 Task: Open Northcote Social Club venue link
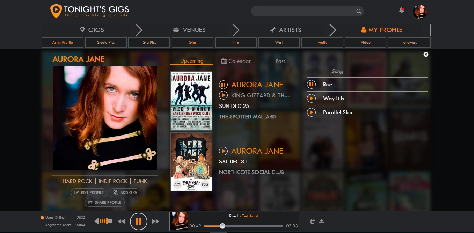coord(251,172)
